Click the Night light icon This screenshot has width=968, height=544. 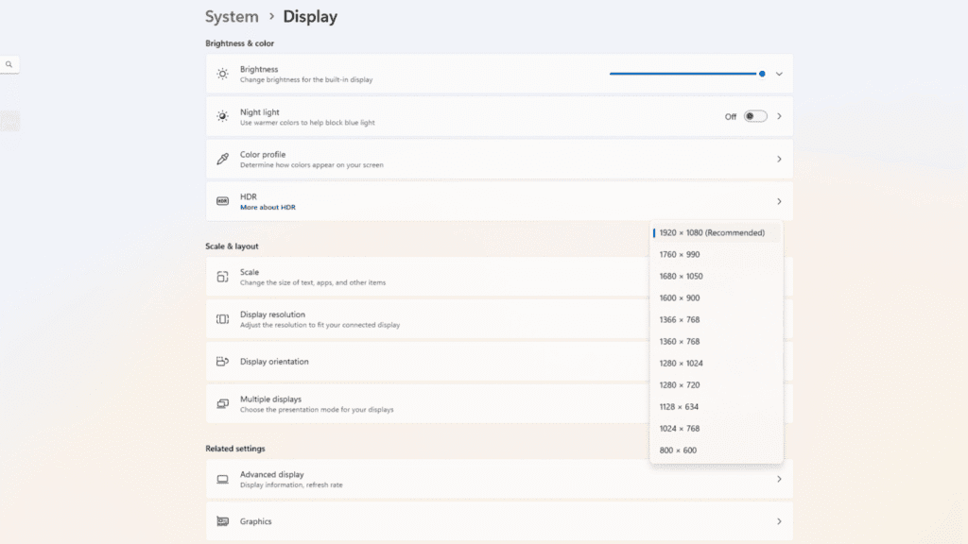pos(222,116)
